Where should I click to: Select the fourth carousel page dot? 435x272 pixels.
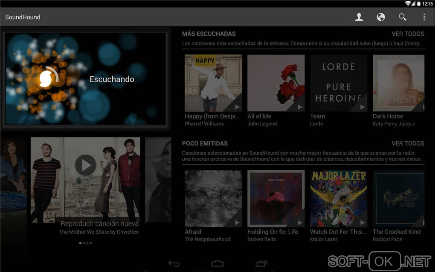[x=90, y=243]
